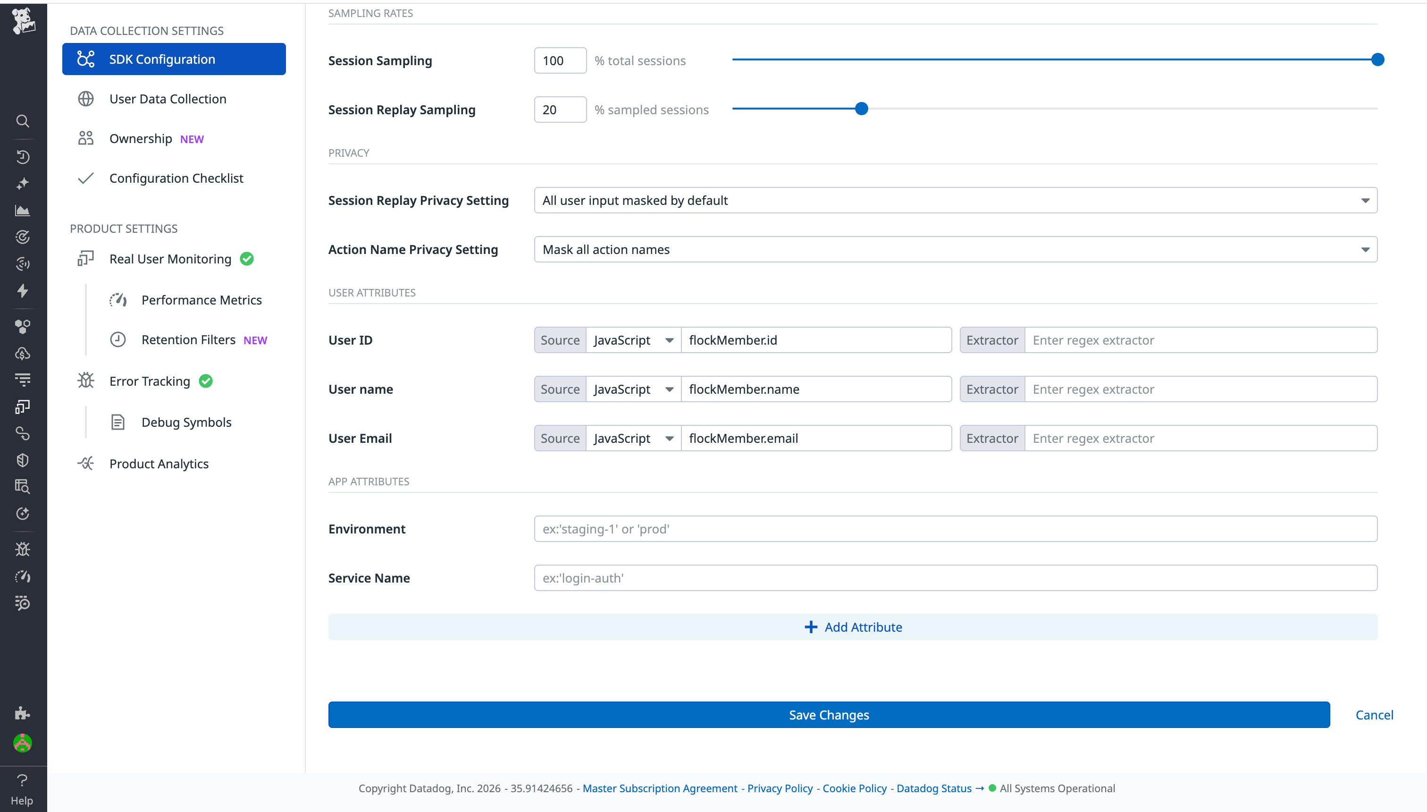
Task: Switch to the User Data Collection section
Action: tap(168, 99)
